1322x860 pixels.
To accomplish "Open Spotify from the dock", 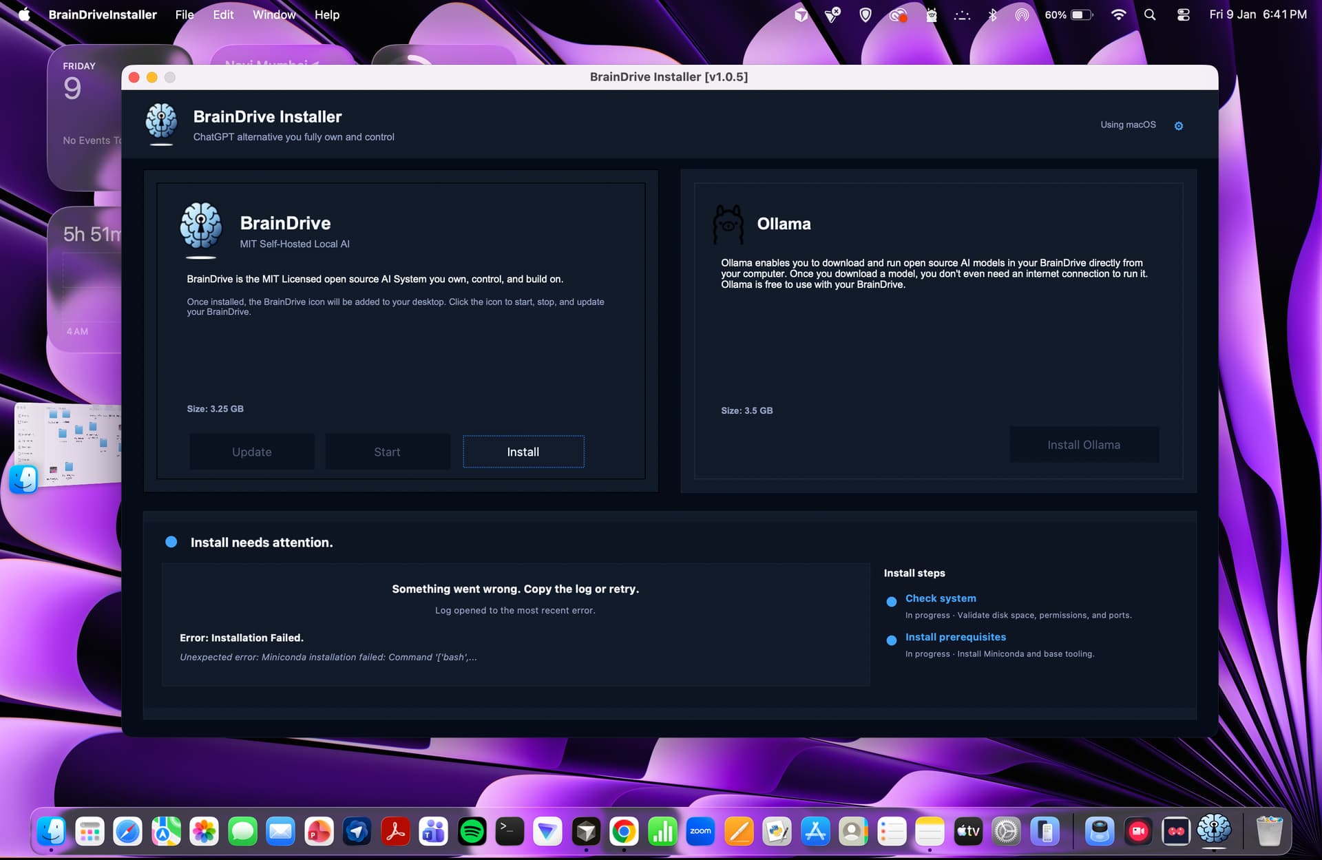I will click(472, 832).
